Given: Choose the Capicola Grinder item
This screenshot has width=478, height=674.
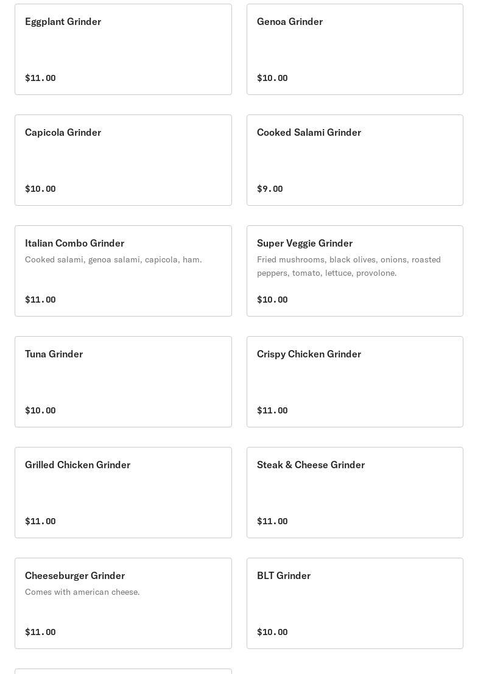Looking at the screenshot, I should 123,160.
